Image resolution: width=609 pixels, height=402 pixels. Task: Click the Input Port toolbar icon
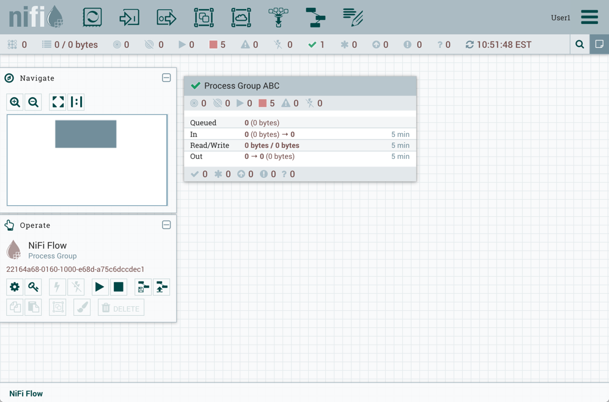pos(129,17)
